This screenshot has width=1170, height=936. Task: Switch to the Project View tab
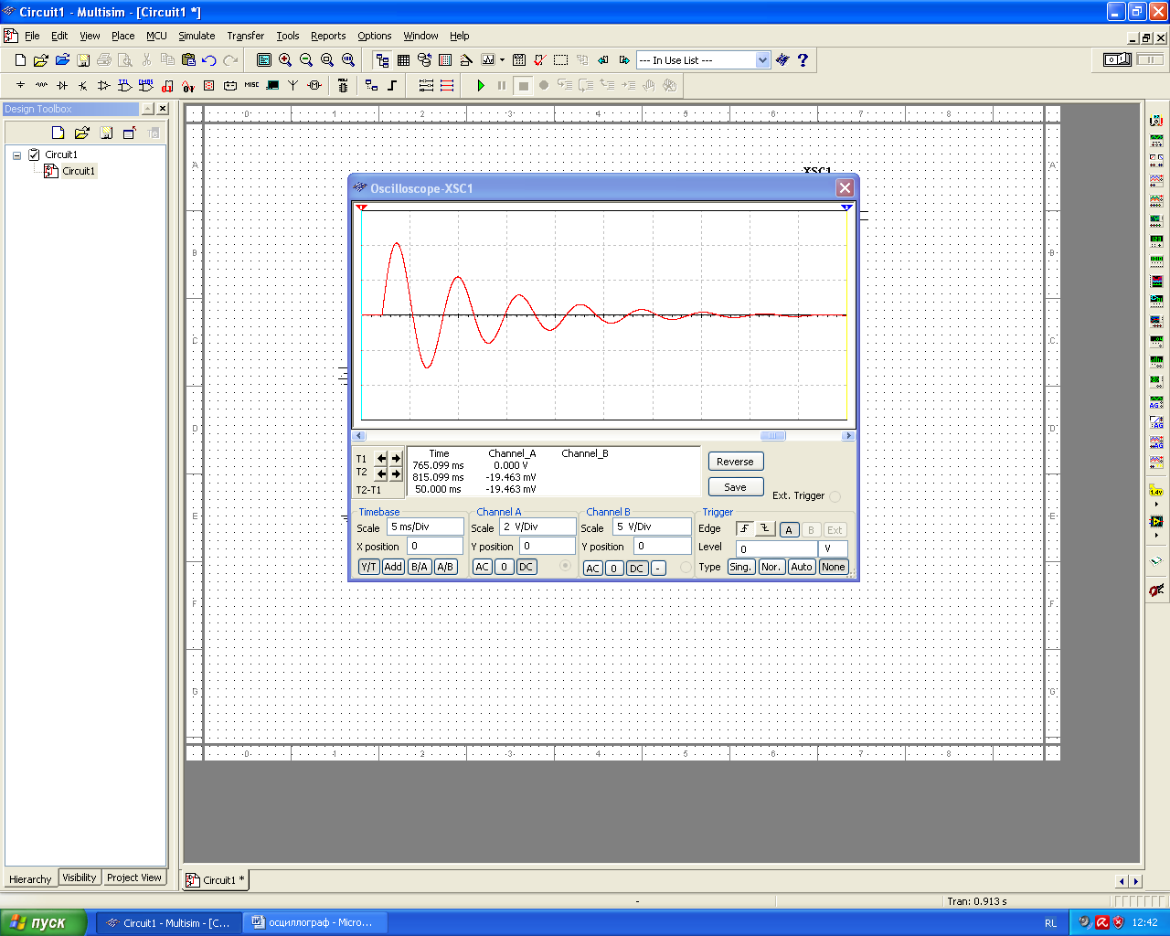click(x=134, y=877)
